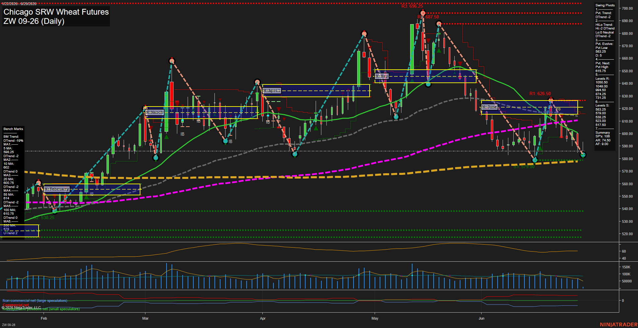638x328 pixels.
Task: Click the latest pivot low circle at chart's right edge
Action: click(583, 155)
